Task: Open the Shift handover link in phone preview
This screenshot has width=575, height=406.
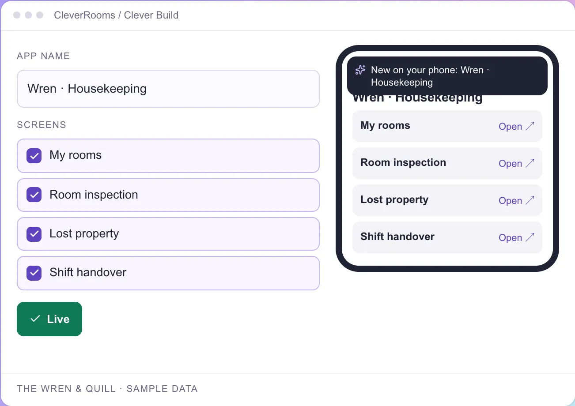Action: (516, 237)
